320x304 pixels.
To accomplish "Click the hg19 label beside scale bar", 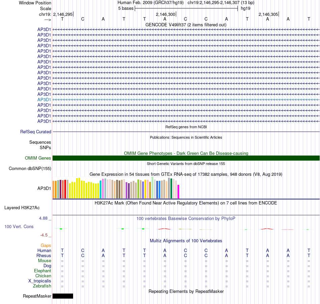I will 246,8.
